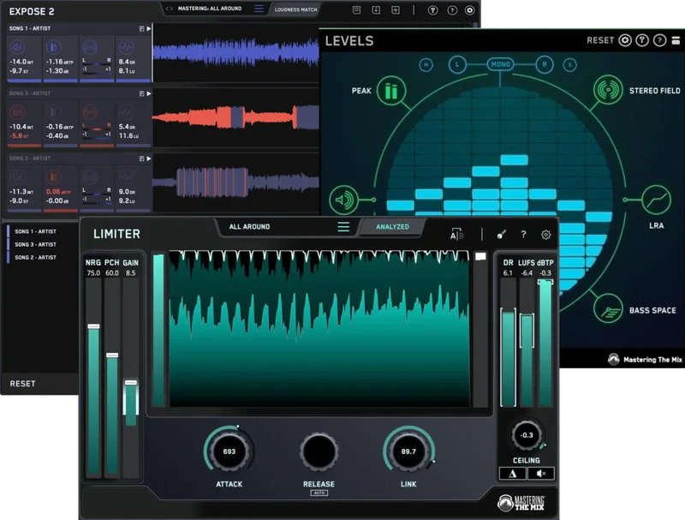
Task: Click ALL AROUND preset name in Limiter
Action: pyautogui.click(x=249, y=227)
